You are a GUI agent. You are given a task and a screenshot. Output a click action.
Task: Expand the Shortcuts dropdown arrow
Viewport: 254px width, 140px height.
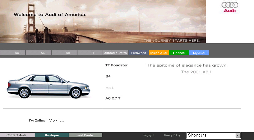(x=238, y=135)
